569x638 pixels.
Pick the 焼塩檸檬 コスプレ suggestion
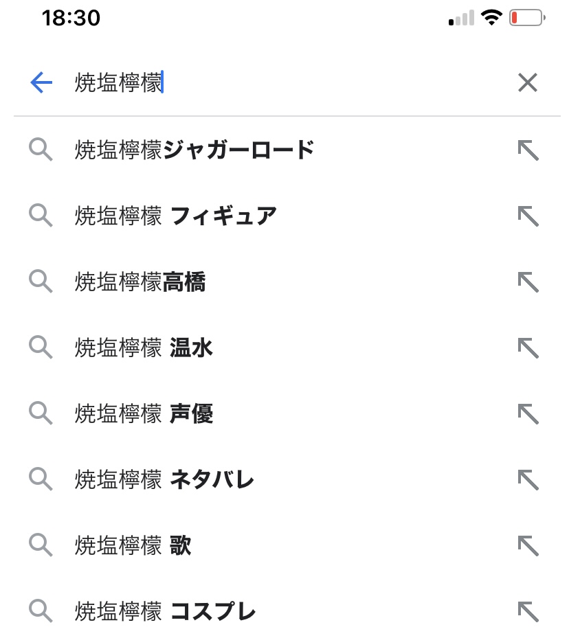pyautogui.click(x=165, y=611)
